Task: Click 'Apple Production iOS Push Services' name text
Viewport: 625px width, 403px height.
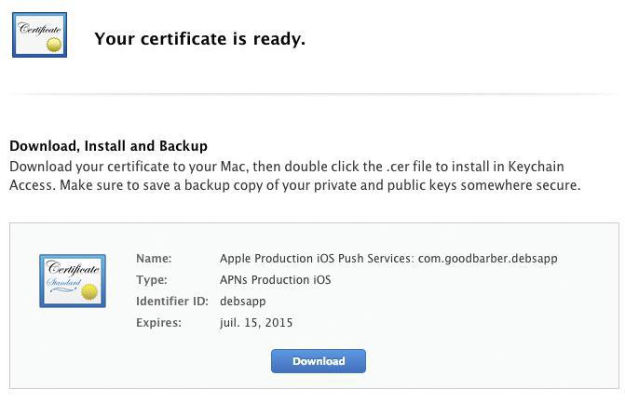Action: tap(315, 259)
